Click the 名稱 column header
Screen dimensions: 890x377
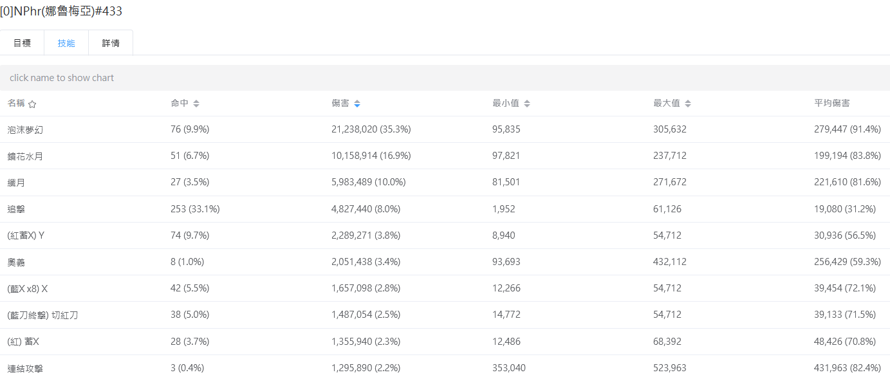pos(16,104)
